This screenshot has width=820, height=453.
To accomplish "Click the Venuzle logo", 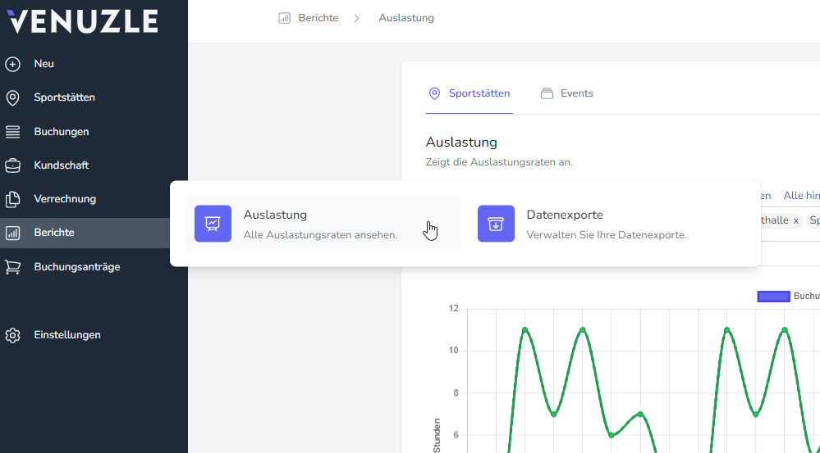I will tap(82, 21).
